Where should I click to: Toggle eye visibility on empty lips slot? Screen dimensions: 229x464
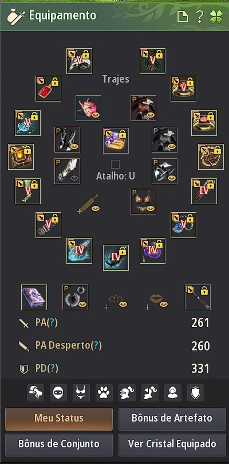tap(164, 304)
